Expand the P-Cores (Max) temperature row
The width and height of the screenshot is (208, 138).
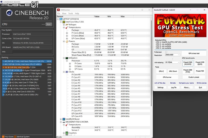click(67, 33)
